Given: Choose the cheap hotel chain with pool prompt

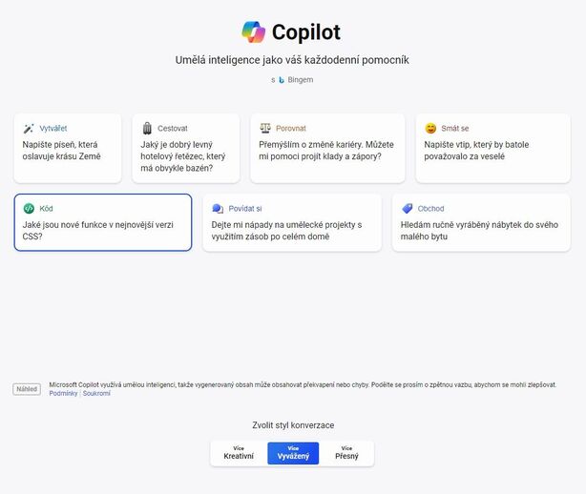Looking at the screenshot, I should 185,155.
